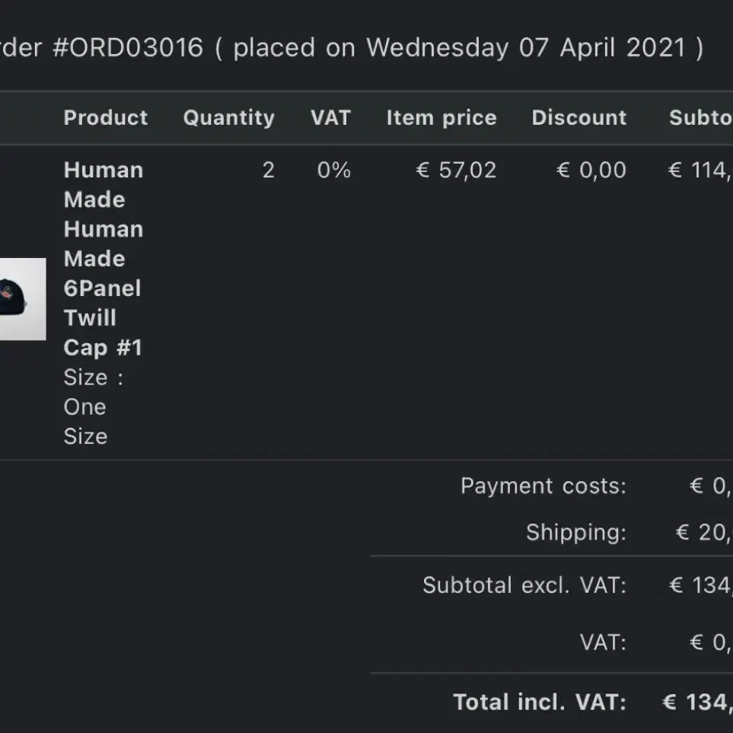Select the € 0,00 discount value

(x=591, y=171)
